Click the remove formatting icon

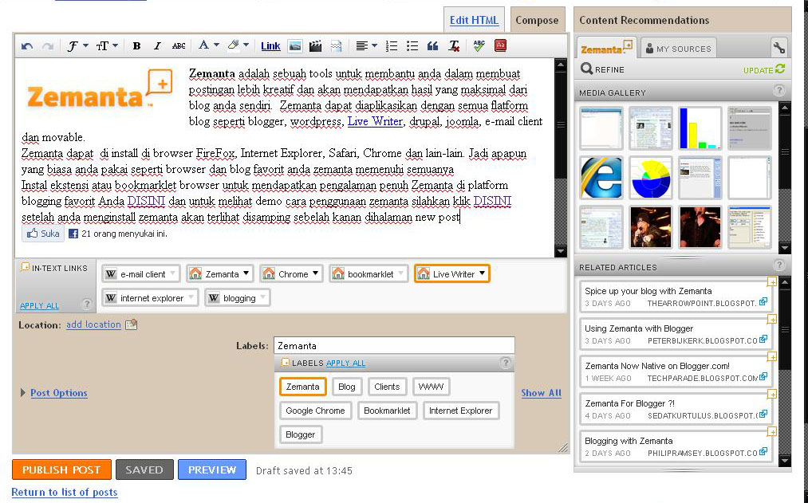coord(454,45)
